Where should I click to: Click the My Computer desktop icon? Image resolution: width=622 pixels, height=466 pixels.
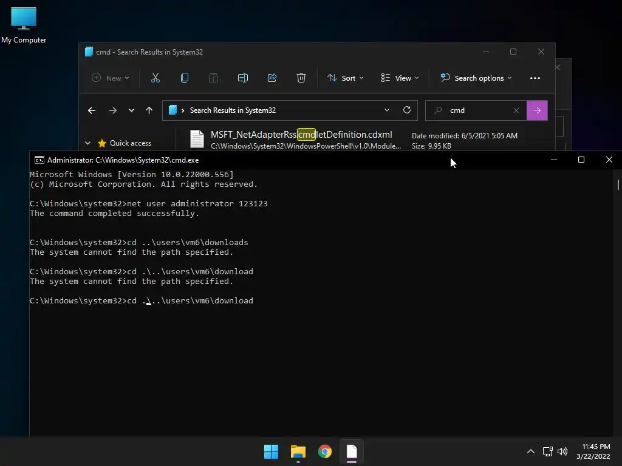24,25
